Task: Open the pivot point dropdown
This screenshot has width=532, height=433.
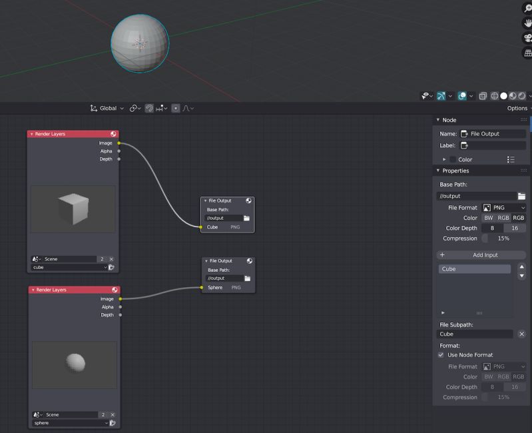Action: click(x=135, y=108)
